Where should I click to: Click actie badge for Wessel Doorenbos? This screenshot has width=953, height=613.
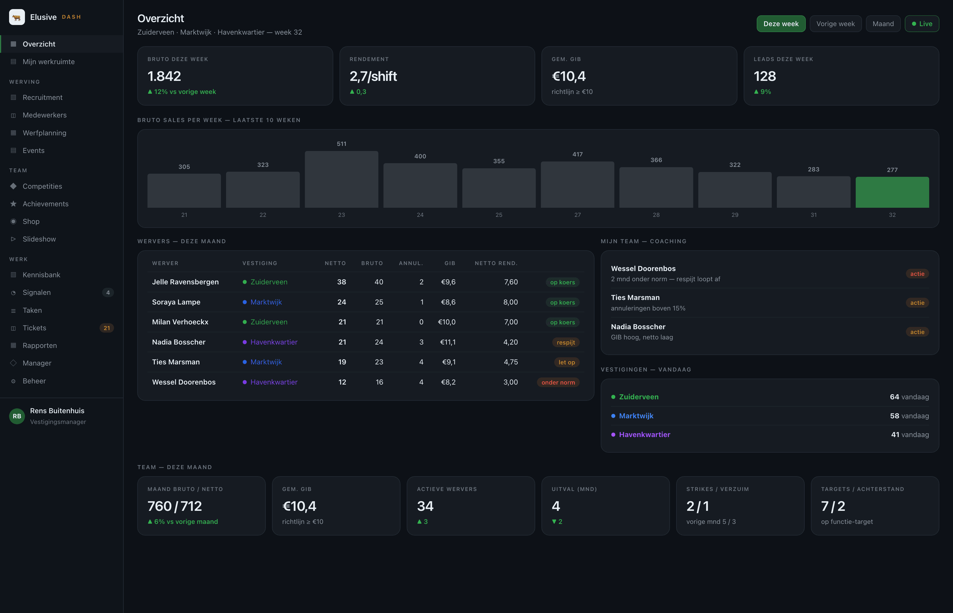click(x=917, y=274)
